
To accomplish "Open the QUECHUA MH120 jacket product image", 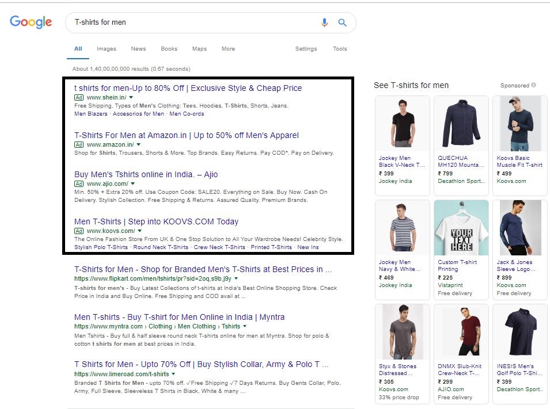I will tap(461, 123).
